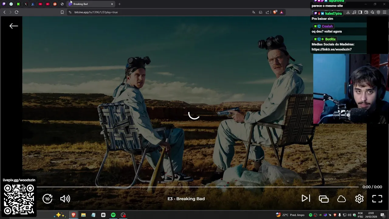Open Leo AI sparkle icon
Image resolution: width=389 pixels, height=219 pixels.
(x=372, y=12)
